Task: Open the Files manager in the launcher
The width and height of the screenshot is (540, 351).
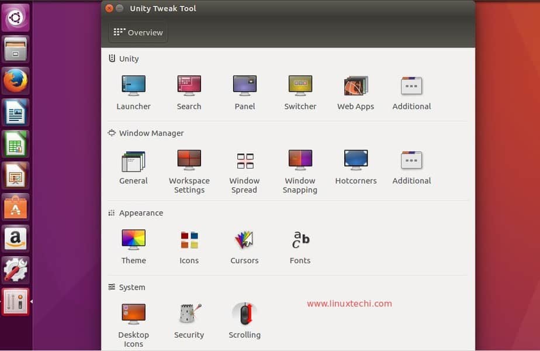Action: 16,49
